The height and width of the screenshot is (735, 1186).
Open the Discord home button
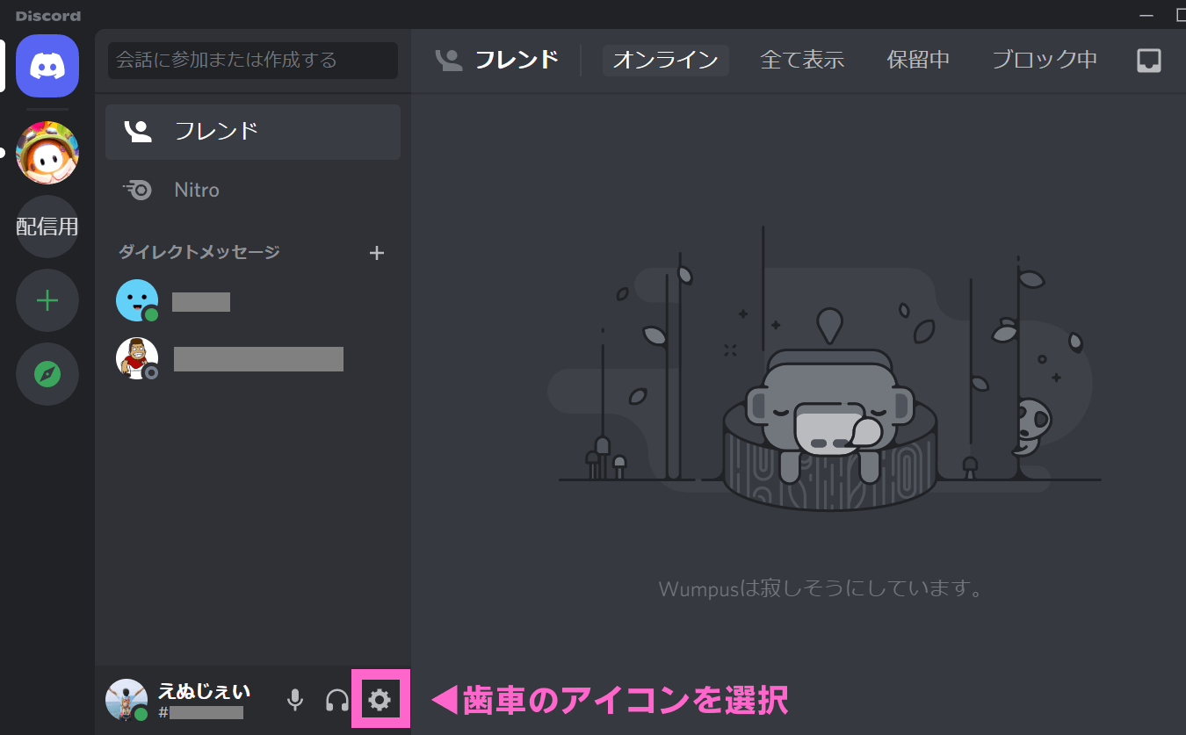(47, 66)
